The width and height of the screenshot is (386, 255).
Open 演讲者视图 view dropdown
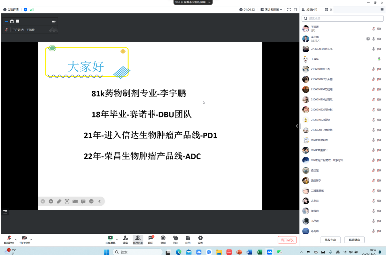[271, 10]
